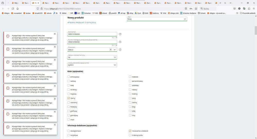Bookmark this page with the star icon
Image resolution: width=257 pixels, height=139 pixels.
coord(196,8)
